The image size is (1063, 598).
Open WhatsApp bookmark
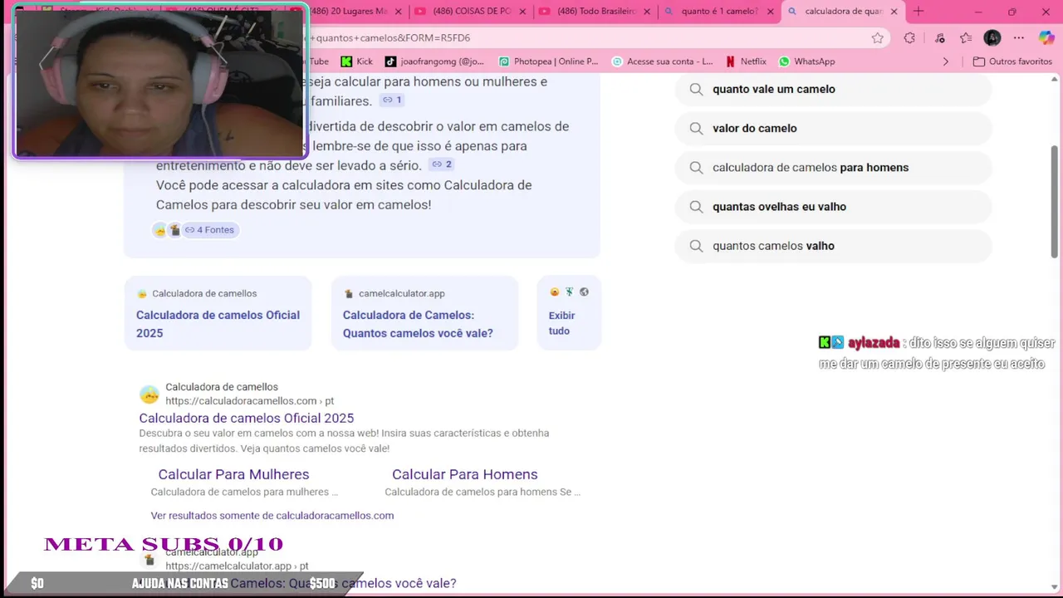(806, 61)
